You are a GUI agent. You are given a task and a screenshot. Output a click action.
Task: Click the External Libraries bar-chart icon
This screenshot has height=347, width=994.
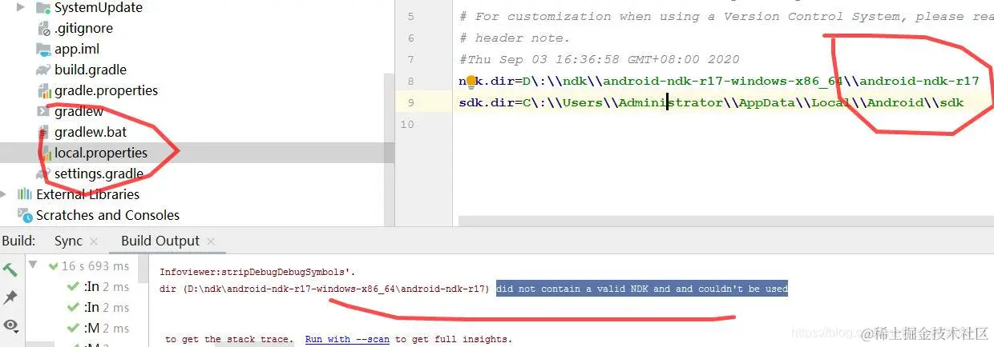tap(24, 194)
